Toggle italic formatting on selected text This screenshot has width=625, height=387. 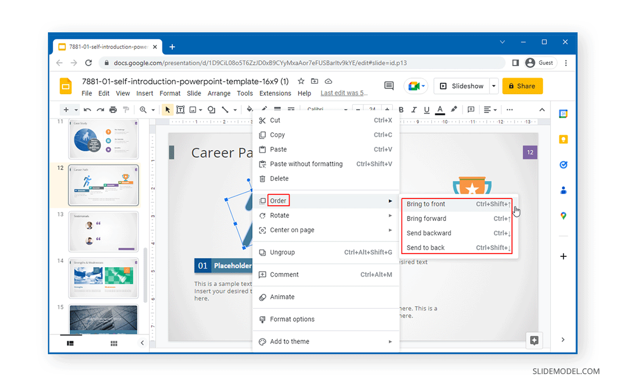coord(414,109)
